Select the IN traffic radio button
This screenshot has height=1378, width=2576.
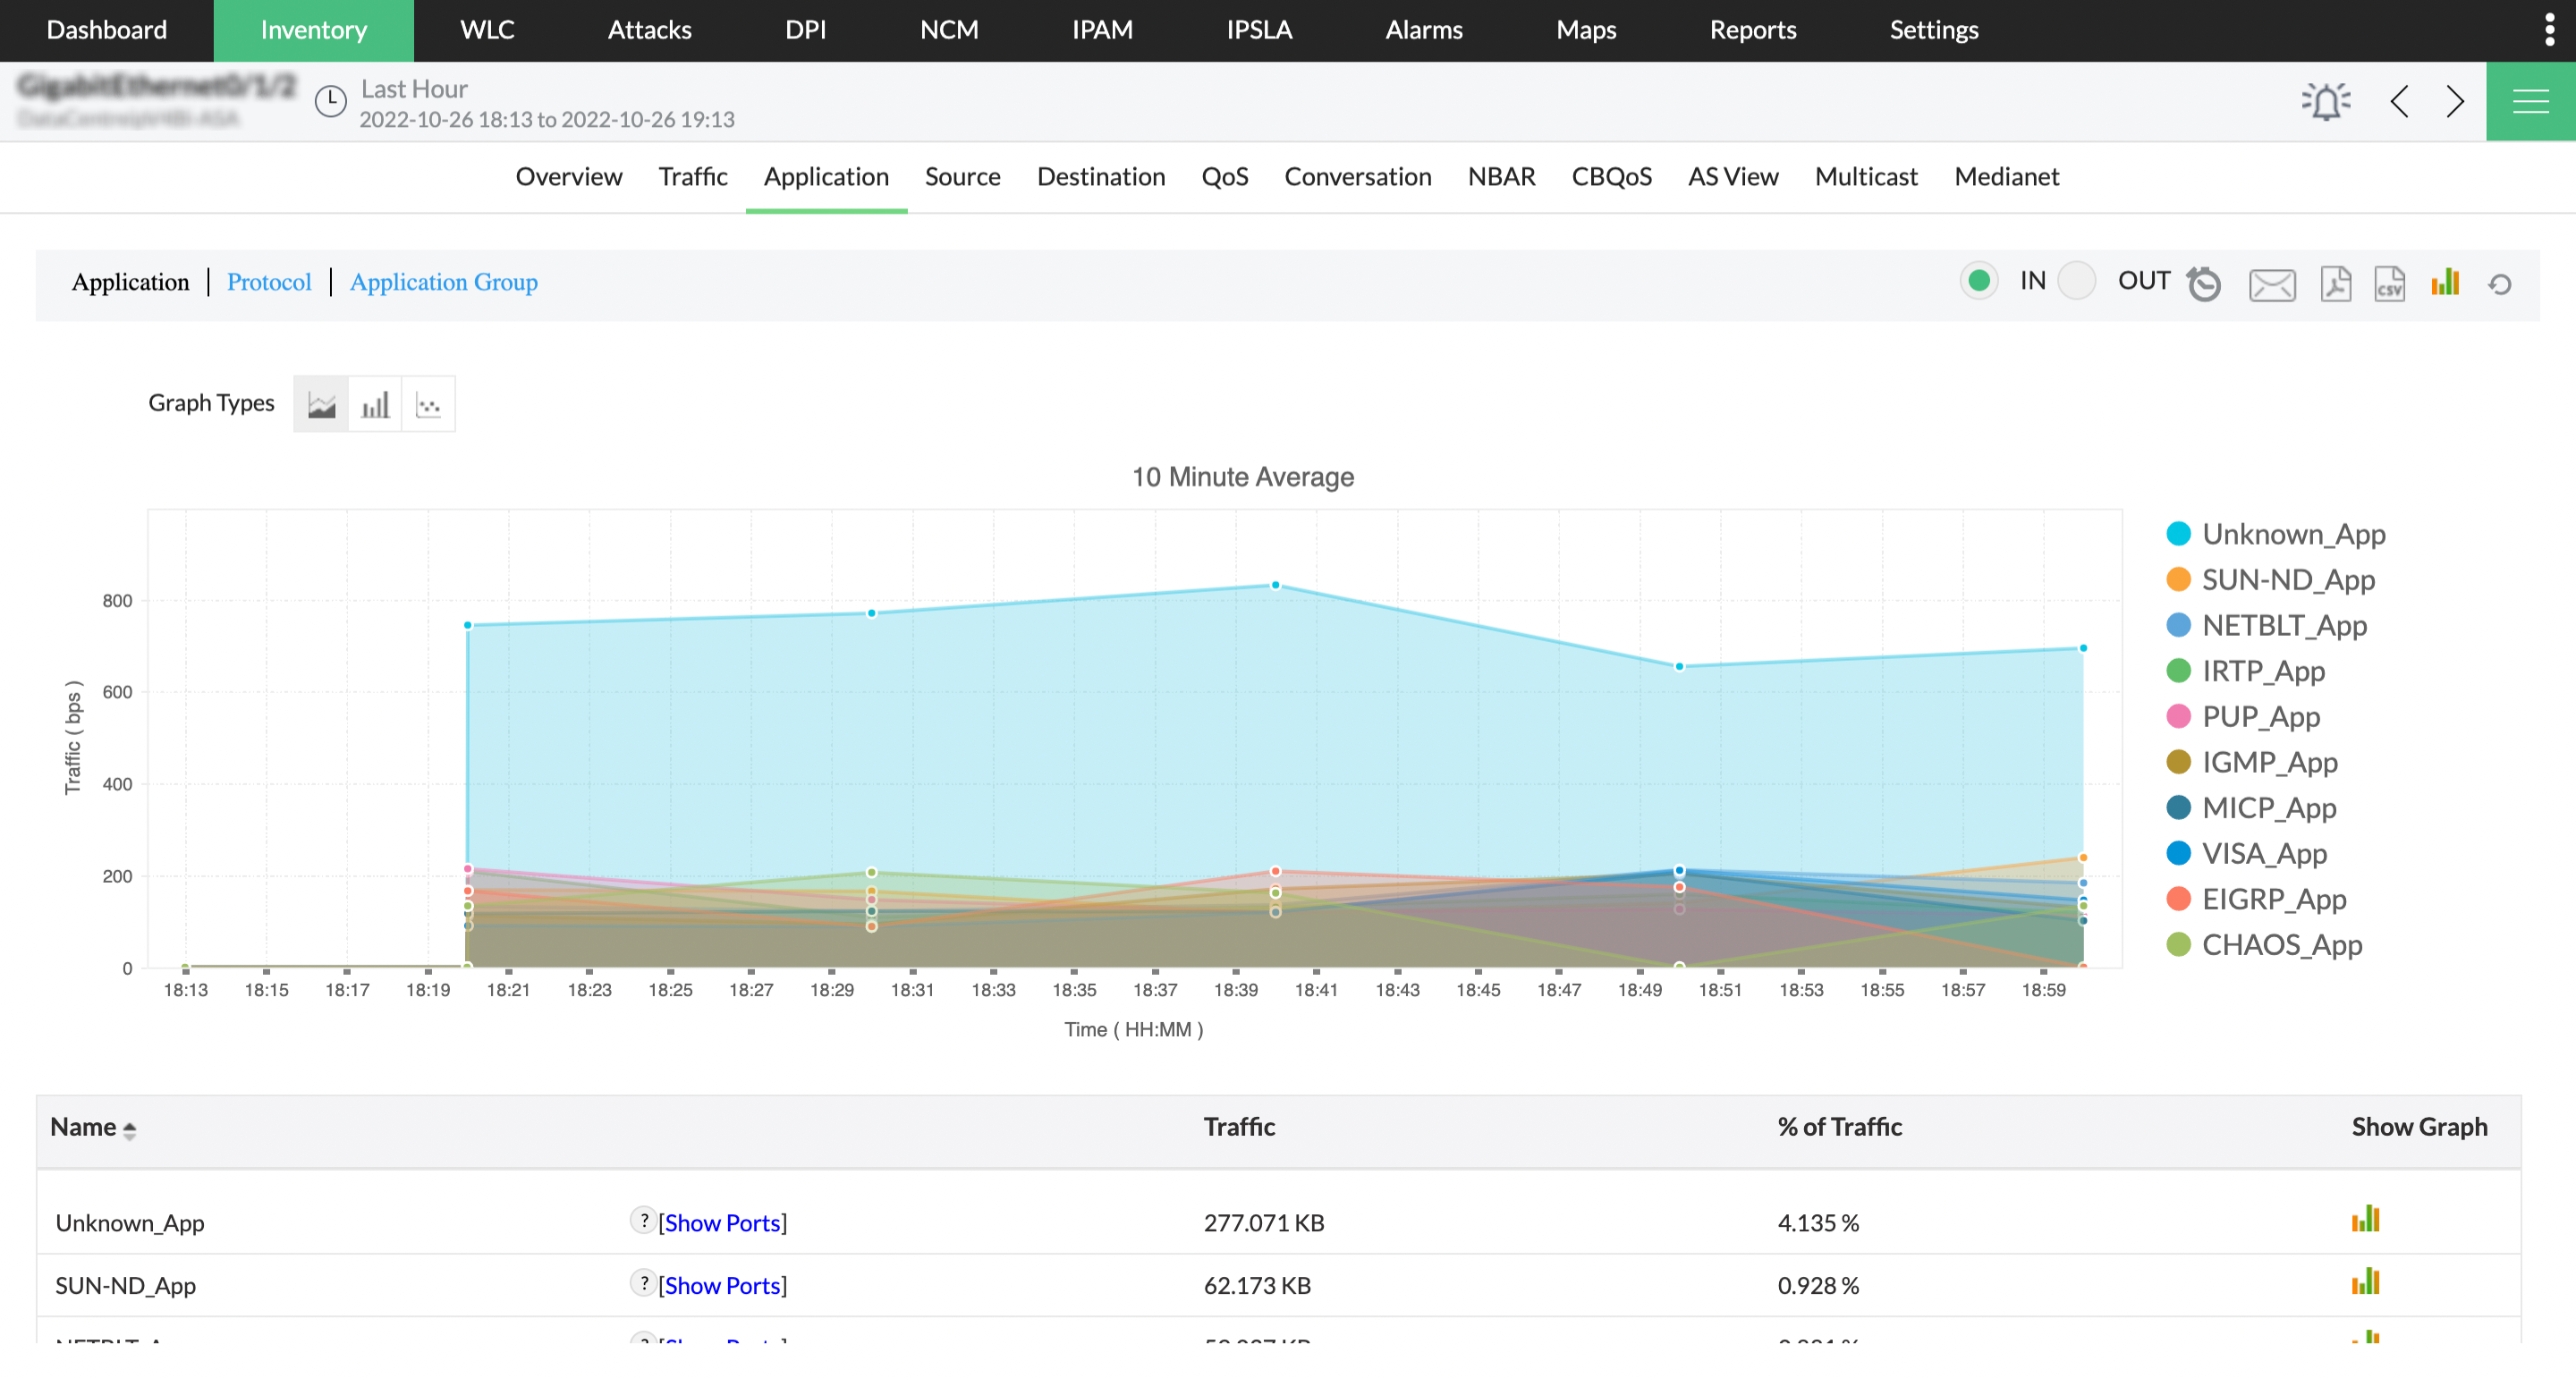pyautogui.click(x=1978, y=281)
